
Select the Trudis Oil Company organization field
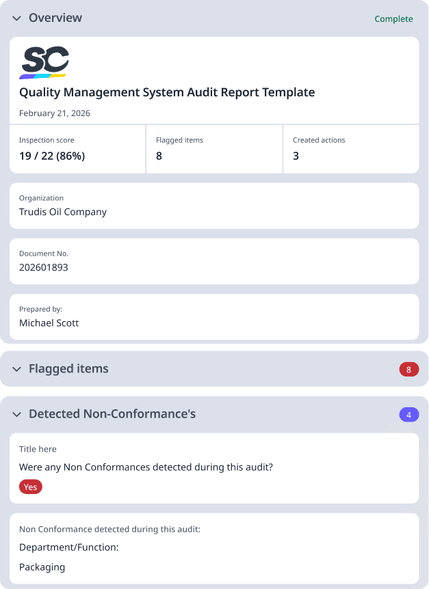tap(213, 206)
